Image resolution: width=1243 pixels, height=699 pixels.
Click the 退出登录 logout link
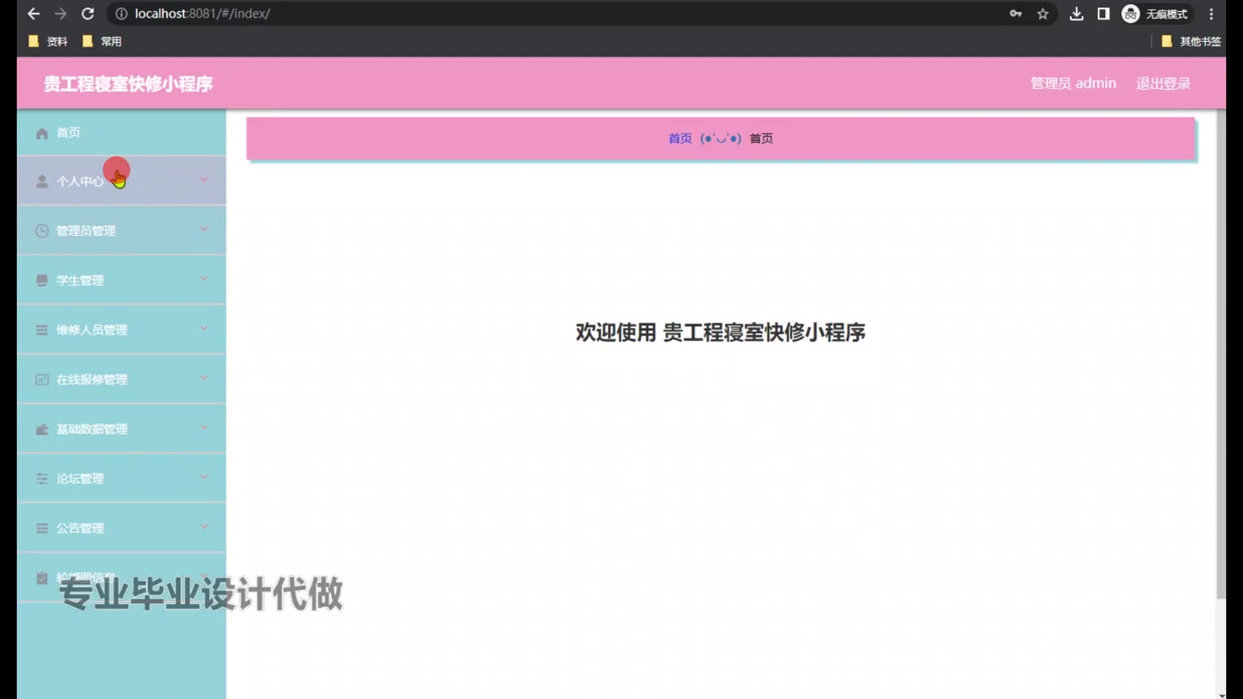tap(1163, 83)
